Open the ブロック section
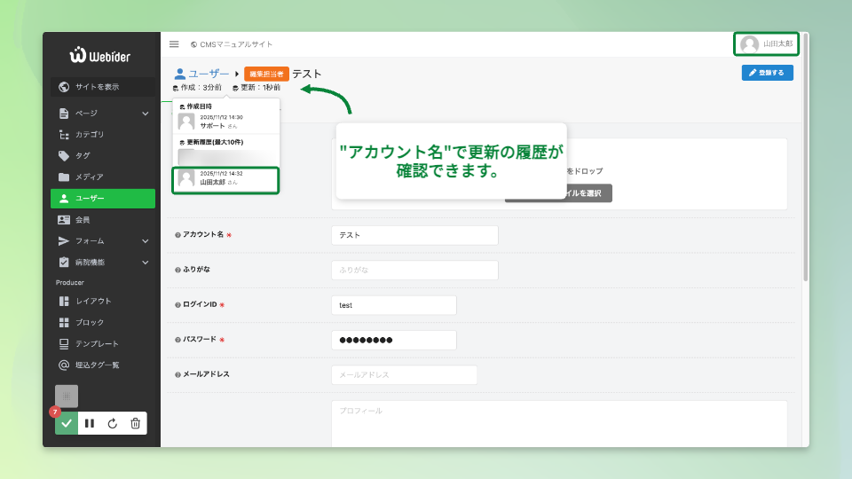Screen dimensions: 852x479 (x=103, y=323)
